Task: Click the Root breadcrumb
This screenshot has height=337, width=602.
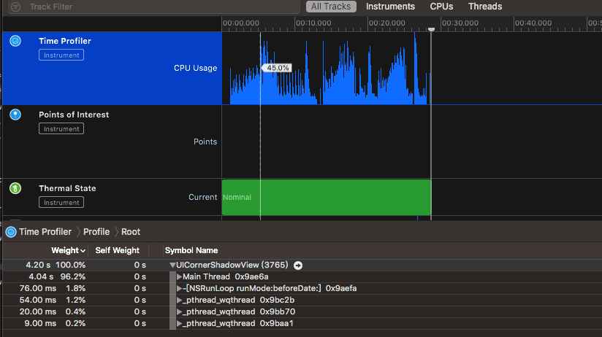Action: click(131, 232)
